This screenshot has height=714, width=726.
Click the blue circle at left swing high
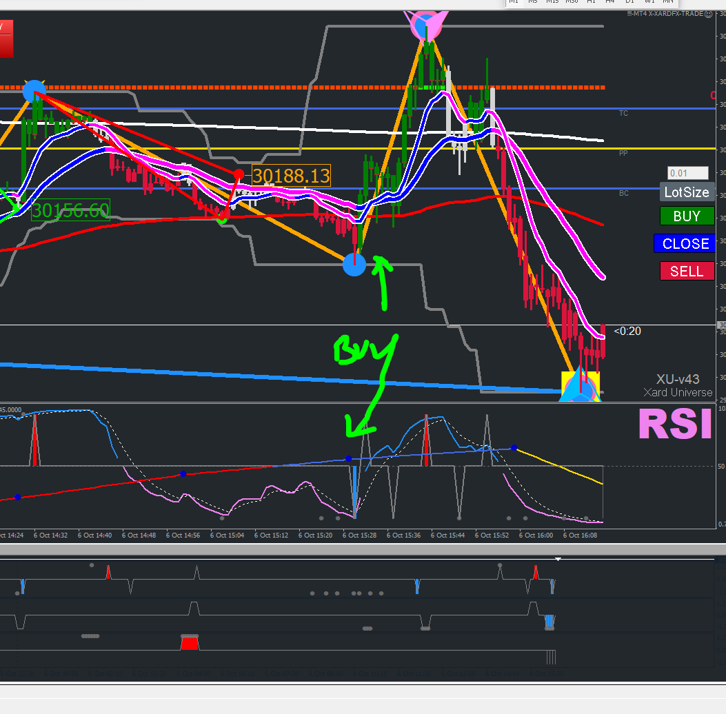34,91
